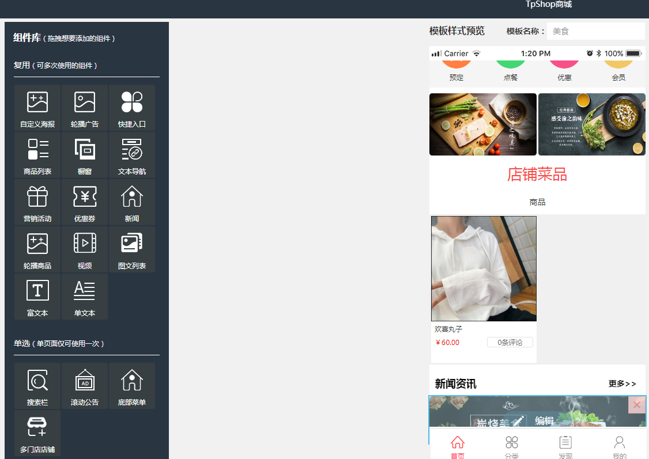The width and height of the screenshot is (649, 459).
Task: Select the 商品列表 product list component
Action: coord(37,155)
